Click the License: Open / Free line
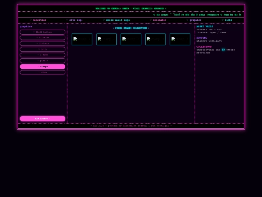Viewport: 262px width, 197px height. point(212,32)
